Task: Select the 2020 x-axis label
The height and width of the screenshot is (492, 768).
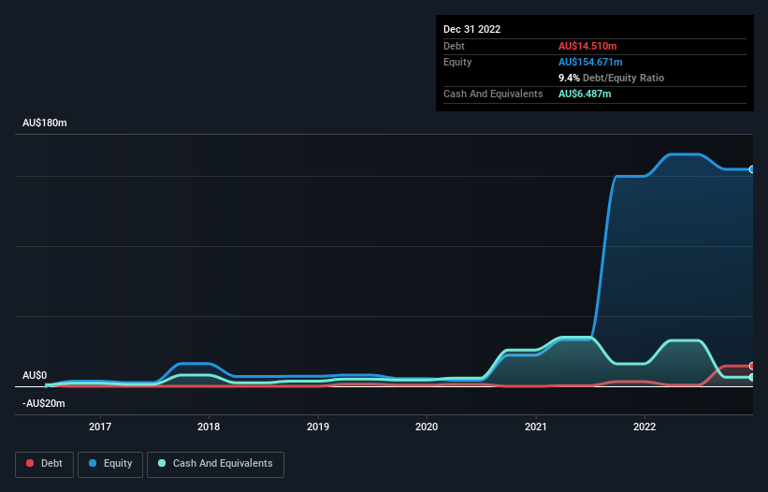Action: (427, 427)
